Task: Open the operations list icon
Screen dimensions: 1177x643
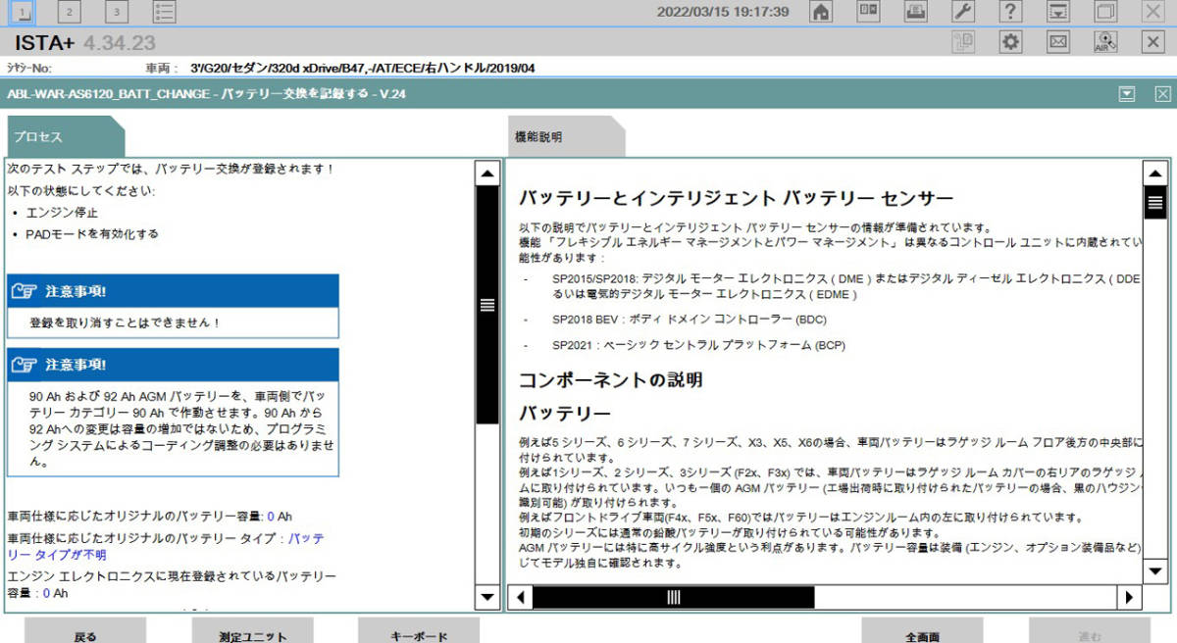Action: pos(166,12)
